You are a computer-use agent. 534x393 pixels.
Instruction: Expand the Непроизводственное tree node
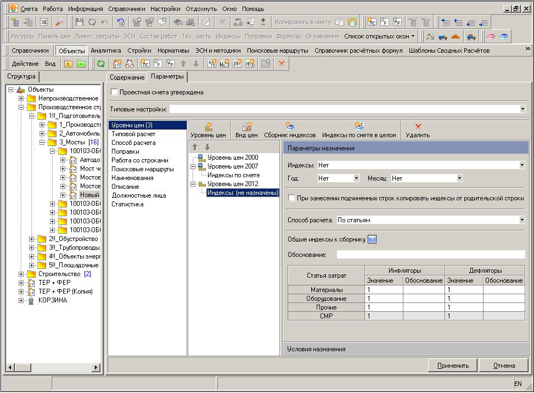[21, 98]
